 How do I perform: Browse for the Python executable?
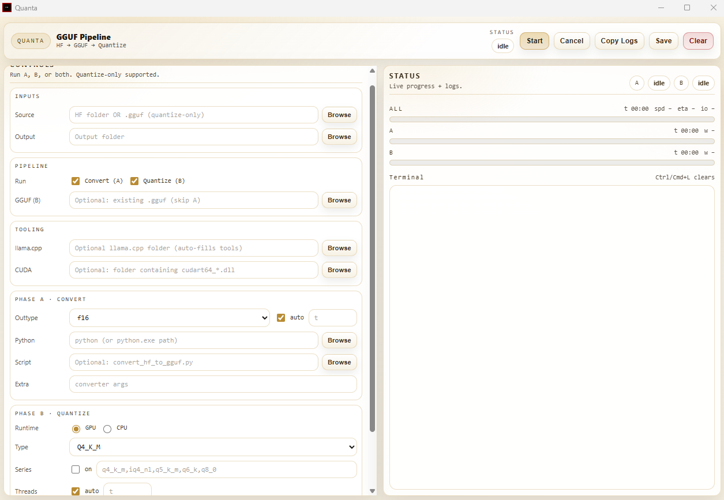point(339,340)
